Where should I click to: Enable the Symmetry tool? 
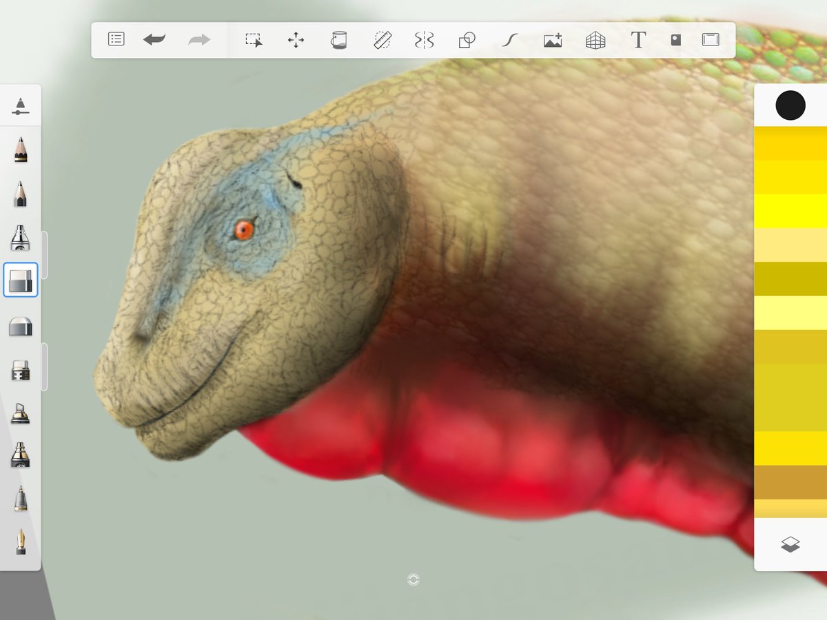pos(425,40)
